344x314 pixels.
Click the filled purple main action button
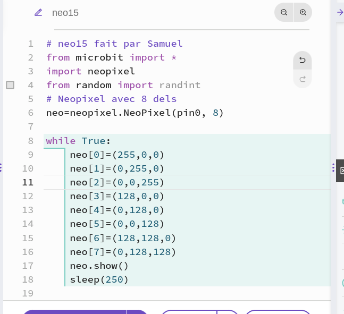point(74,312)
